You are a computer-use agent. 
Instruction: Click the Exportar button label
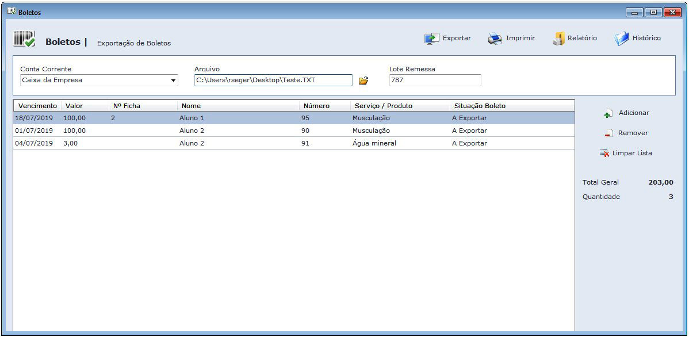pos(457,38)
